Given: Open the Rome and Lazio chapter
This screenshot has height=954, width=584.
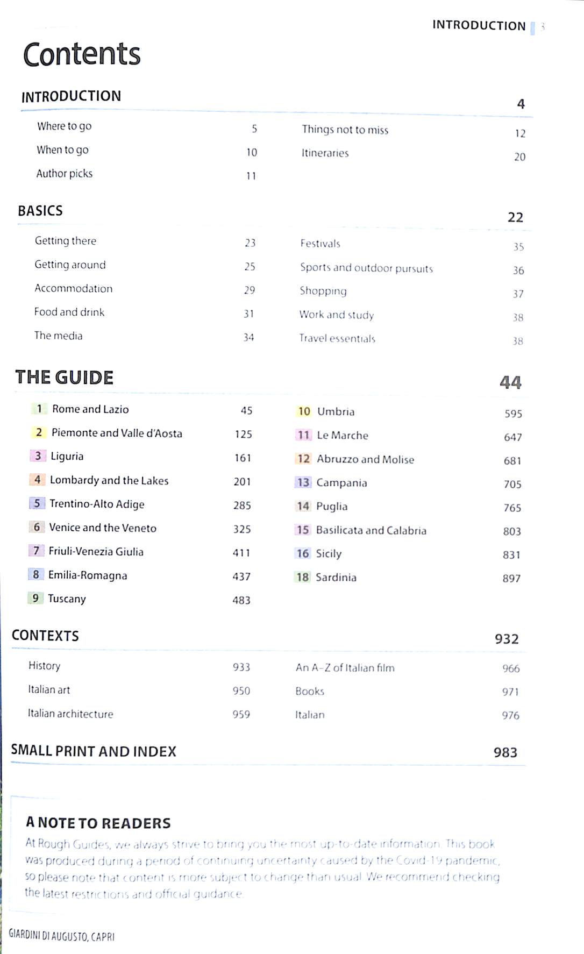Looking at the screenshot, I should tap(90, 409).
